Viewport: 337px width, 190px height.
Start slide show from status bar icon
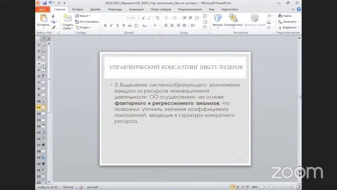(247, 187)
